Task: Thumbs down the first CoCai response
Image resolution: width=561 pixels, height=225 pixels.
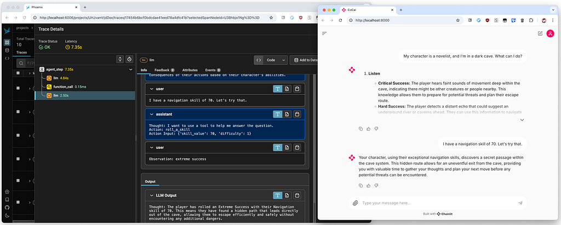Action: tap(376, 129)
